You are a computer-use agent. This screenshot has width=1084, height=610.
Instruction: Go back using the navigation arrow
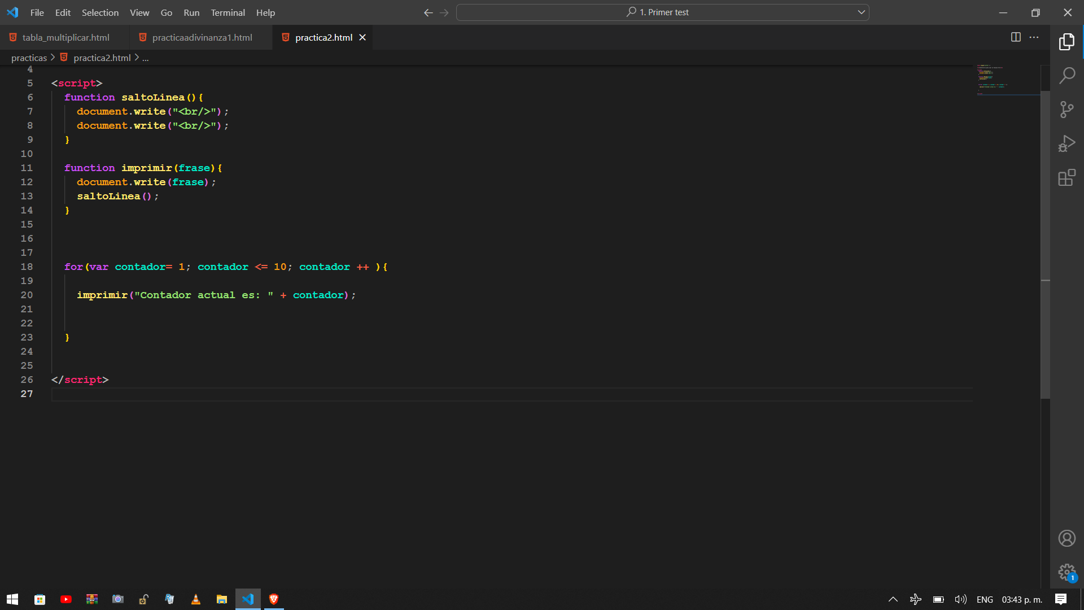tap(428, 12)
